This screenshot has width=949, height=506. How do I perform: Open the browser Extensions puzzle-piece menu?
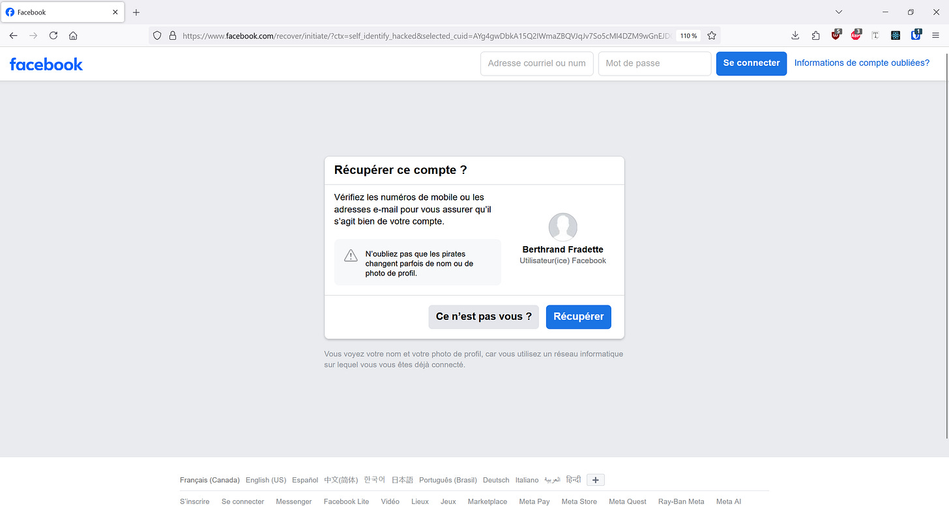click(815, 35)
